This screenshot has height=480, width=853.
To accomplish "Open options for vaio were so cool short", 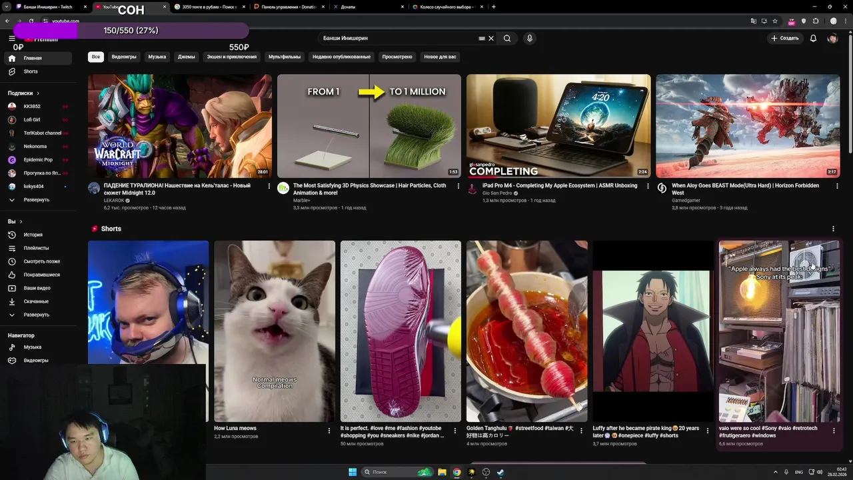I will click(834, 431).
